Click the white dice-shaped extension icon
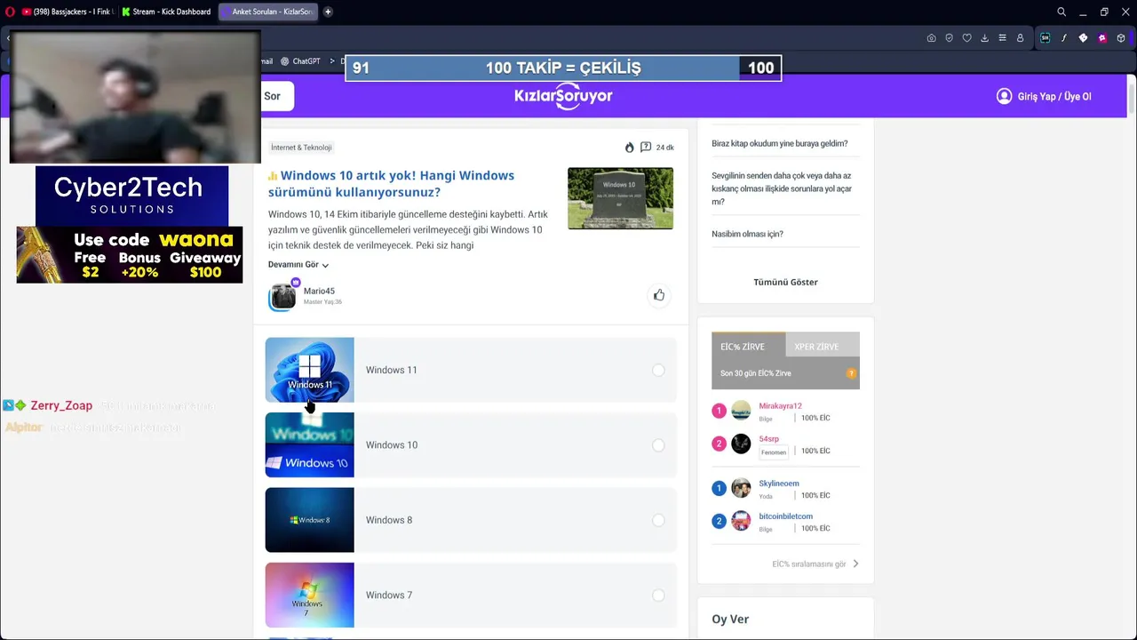 pyautogui.click(x=1083, y=38)
